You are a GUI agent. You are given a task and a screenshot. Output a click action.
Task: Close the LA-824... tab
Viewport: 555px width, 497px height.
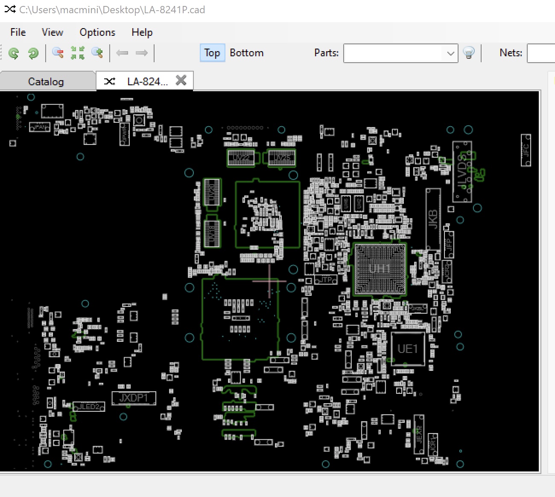coord(181,80)
